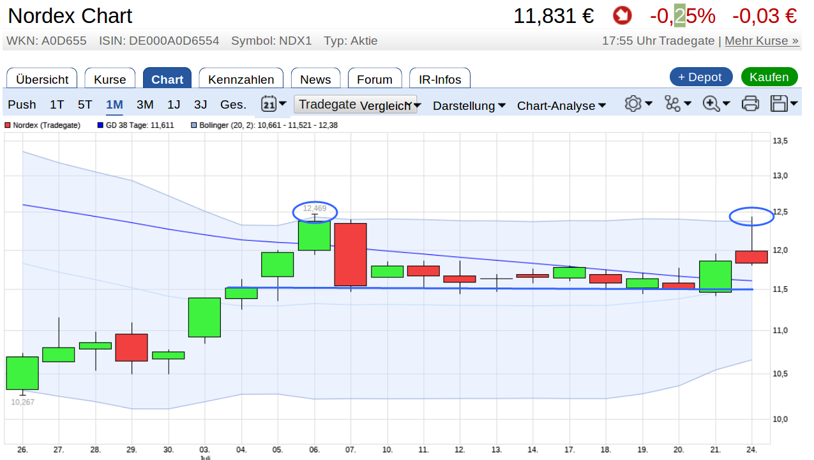Expand the Chart-Analyse menu
814x460 pixels.
click(x=561, y=105)
